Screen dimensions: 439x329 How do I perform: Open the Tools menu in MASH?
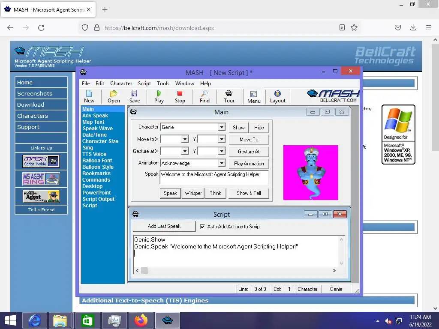coord(163,84)
